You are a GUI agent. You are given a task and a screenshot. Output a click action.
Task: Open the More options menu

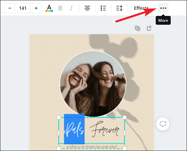click(x=163, y=8)
